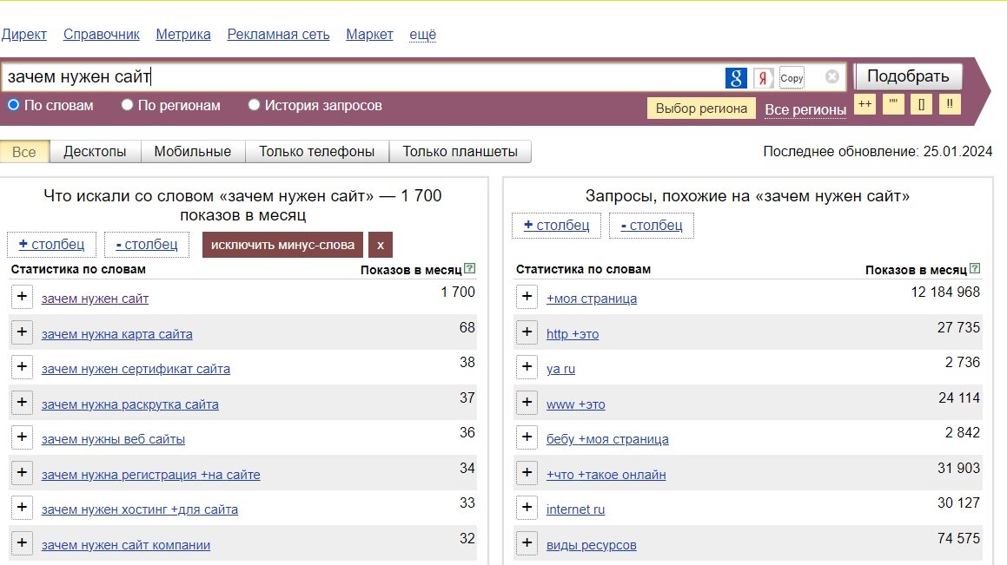Add 'зачем нужна карта сайта' with plus
1007x565 pixels.
(22, 332)
